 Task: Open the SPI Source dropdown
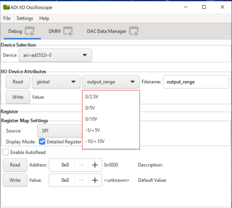59,131
